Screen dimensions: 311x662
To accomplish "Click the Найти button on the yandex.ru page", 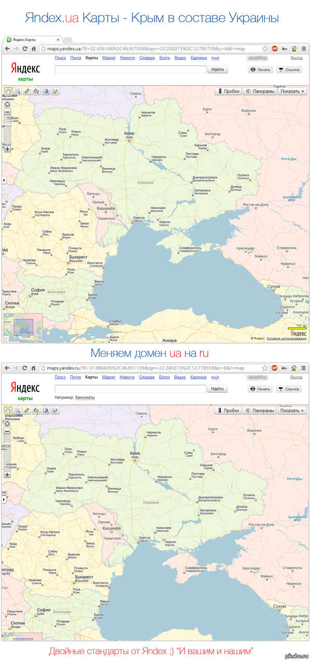I will click(218, 389).
